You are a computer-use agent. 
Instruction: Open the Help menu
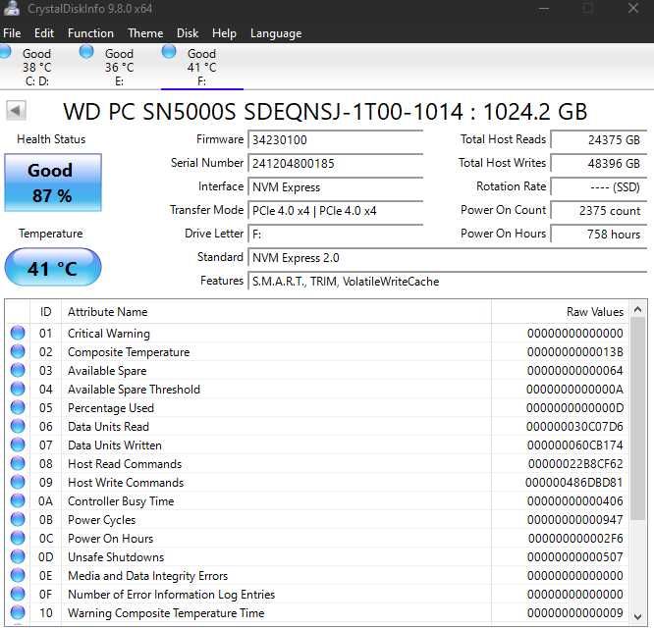click(x=224, y=33)
